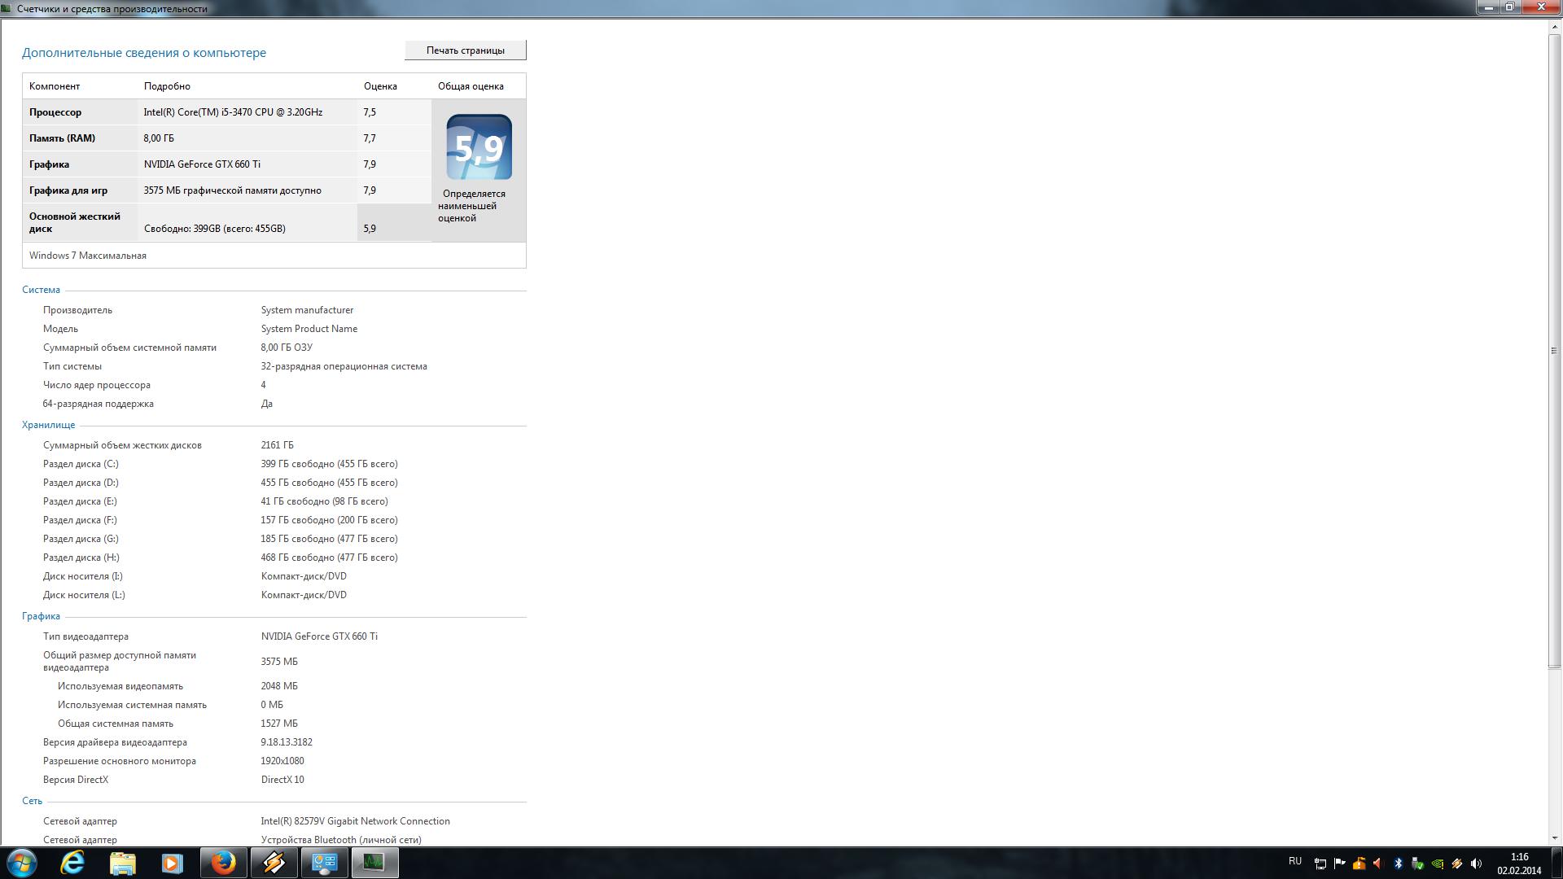Launch Internet Explorer from the taskbar
The image size is (1563, 879).
72,863
